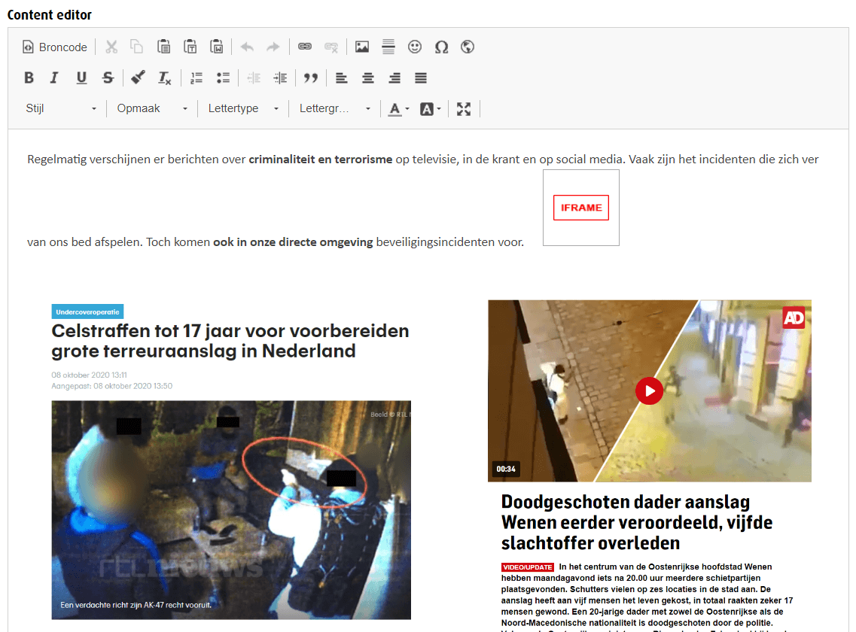The height and width of the screenshot is (632, 856).
Task: Click the Paste clipboard icon
Action: 163,47
